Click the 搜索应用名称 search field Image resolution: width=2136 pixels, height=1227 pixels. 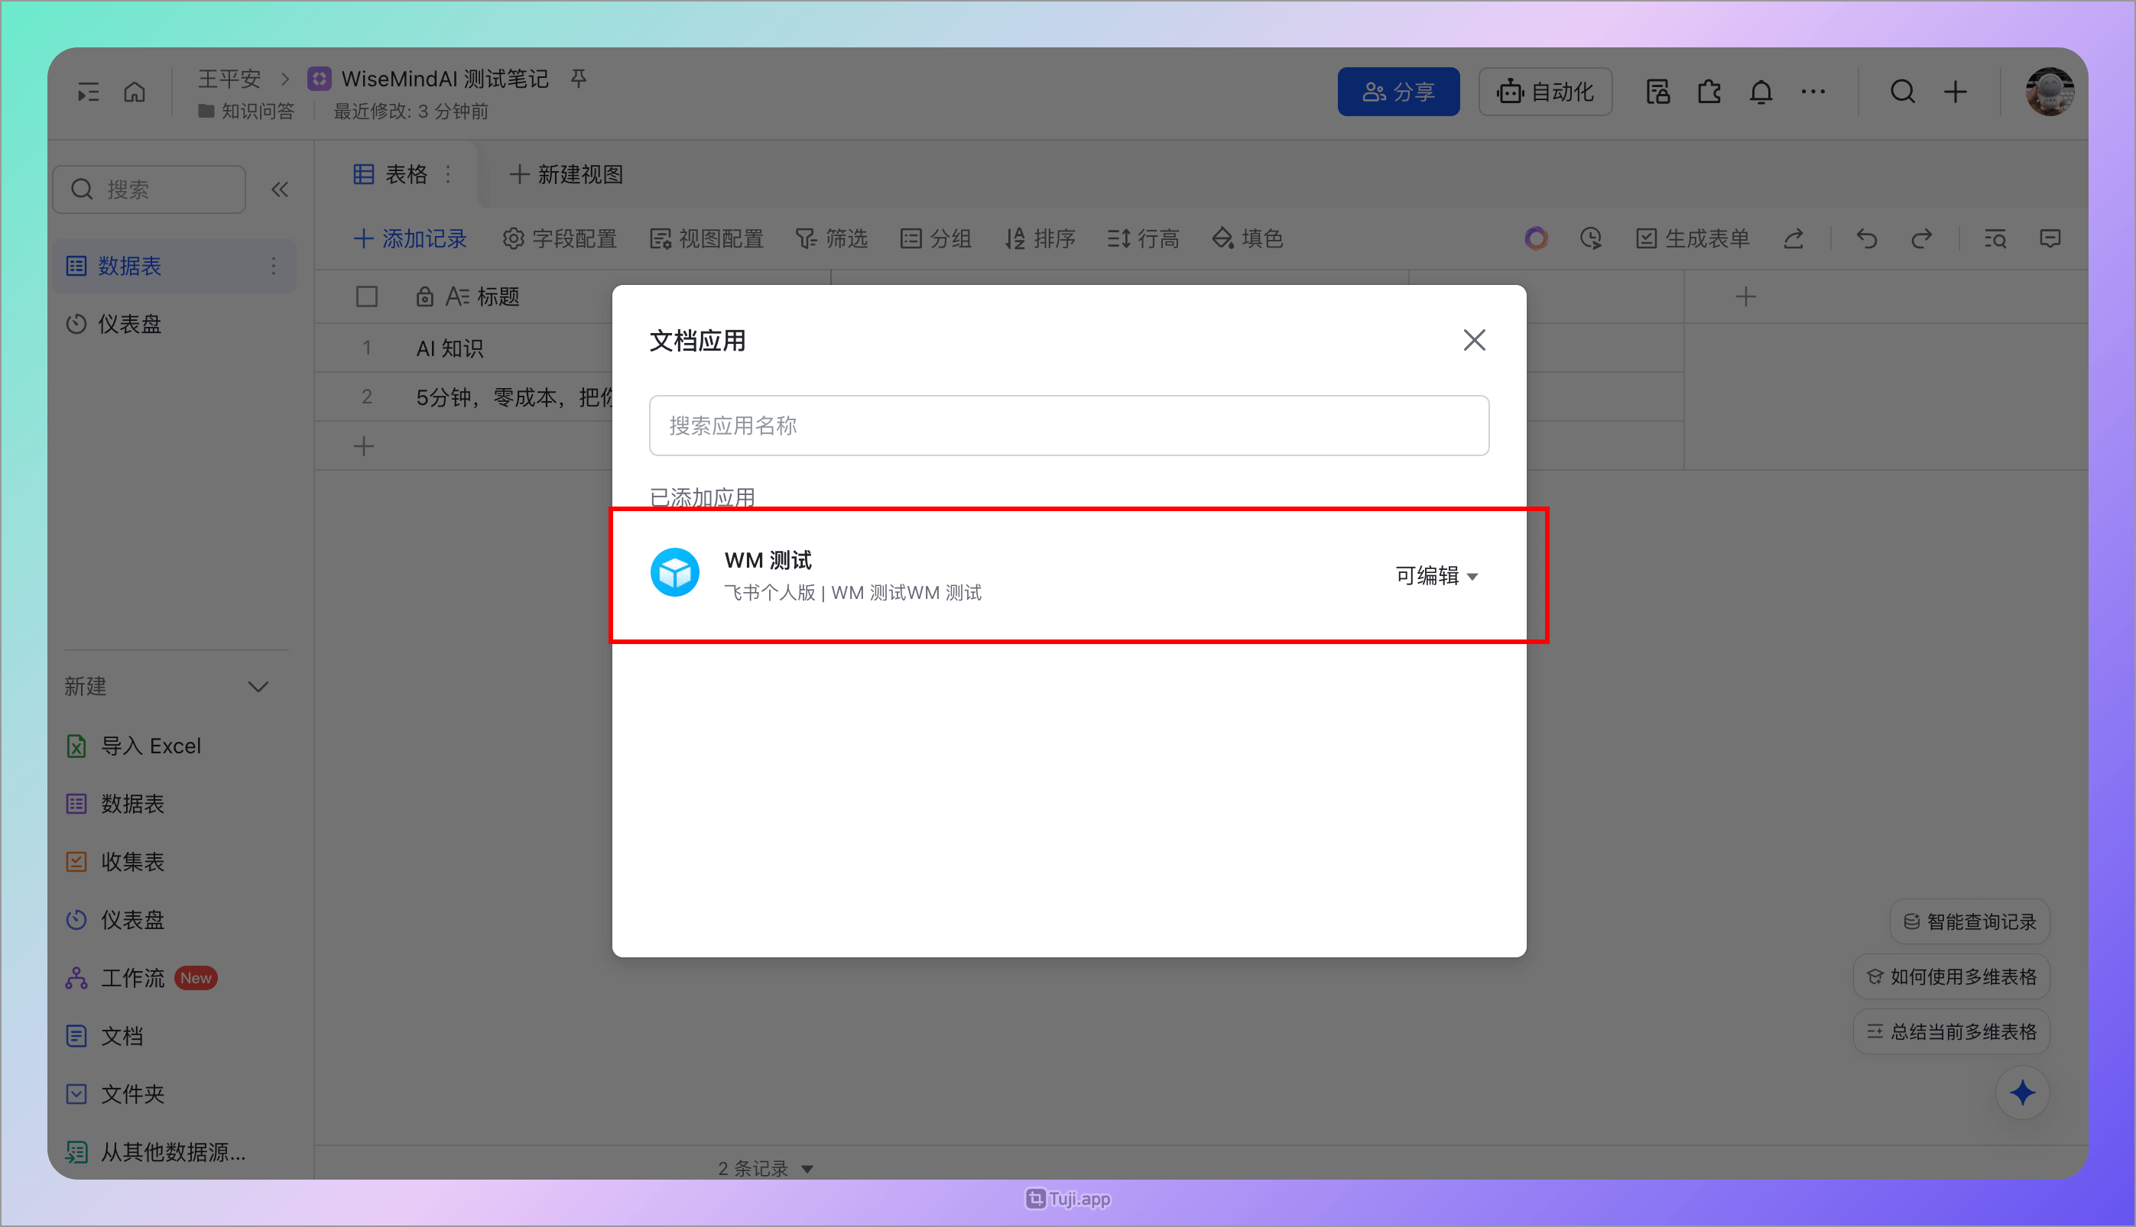pos(1069,425)
